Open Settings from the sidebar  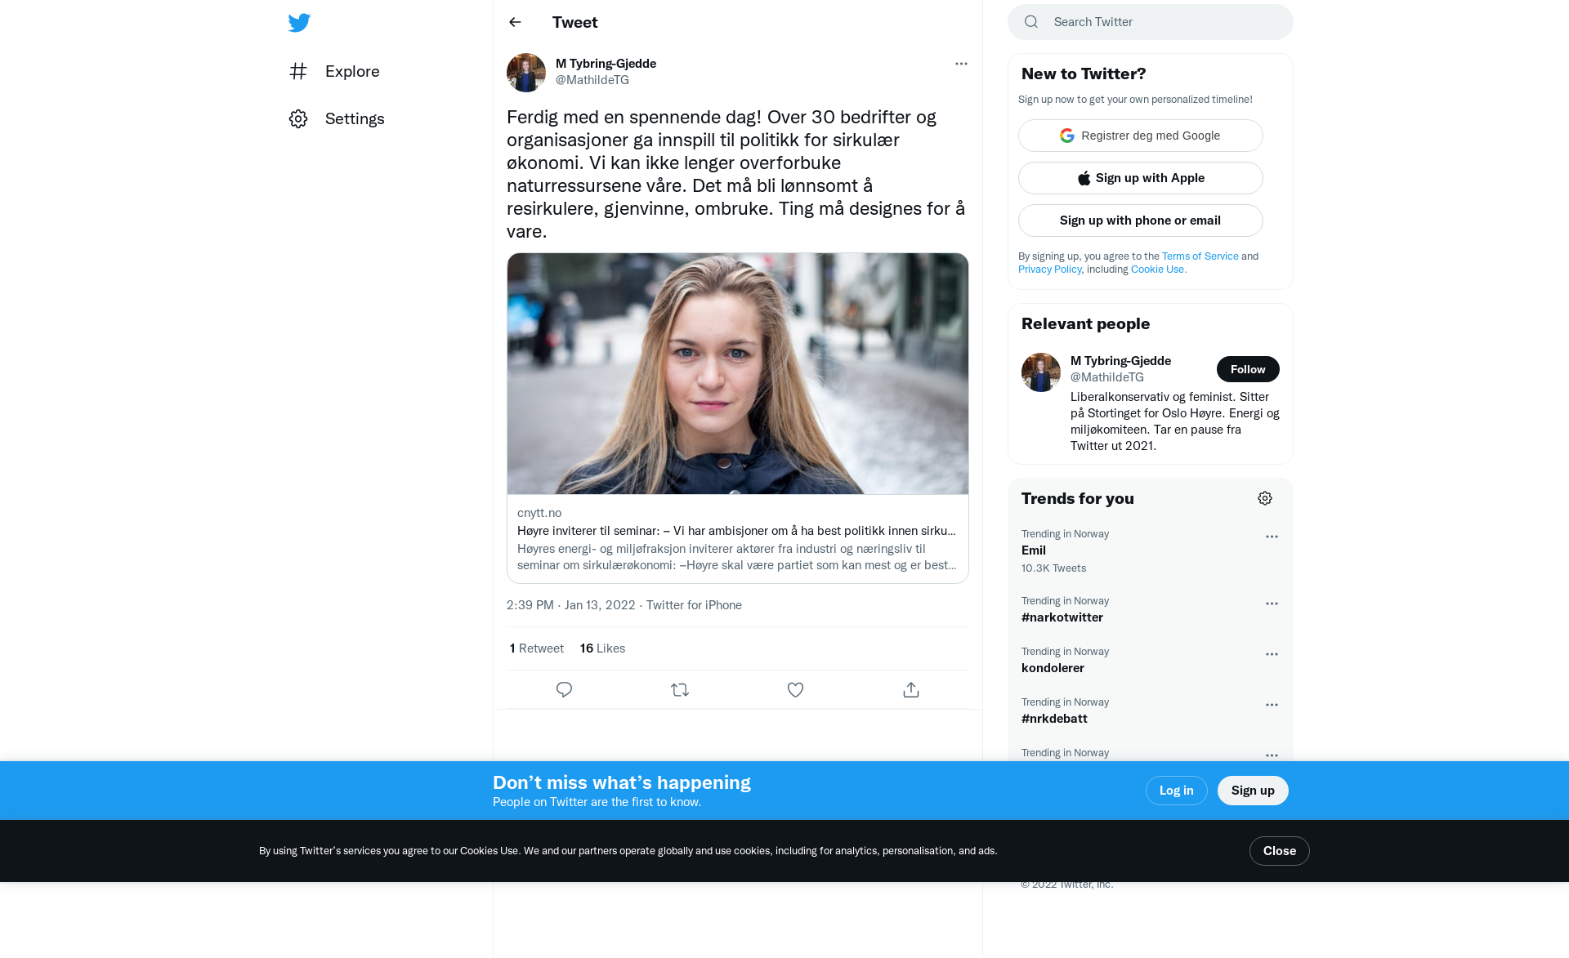[337, 118]
